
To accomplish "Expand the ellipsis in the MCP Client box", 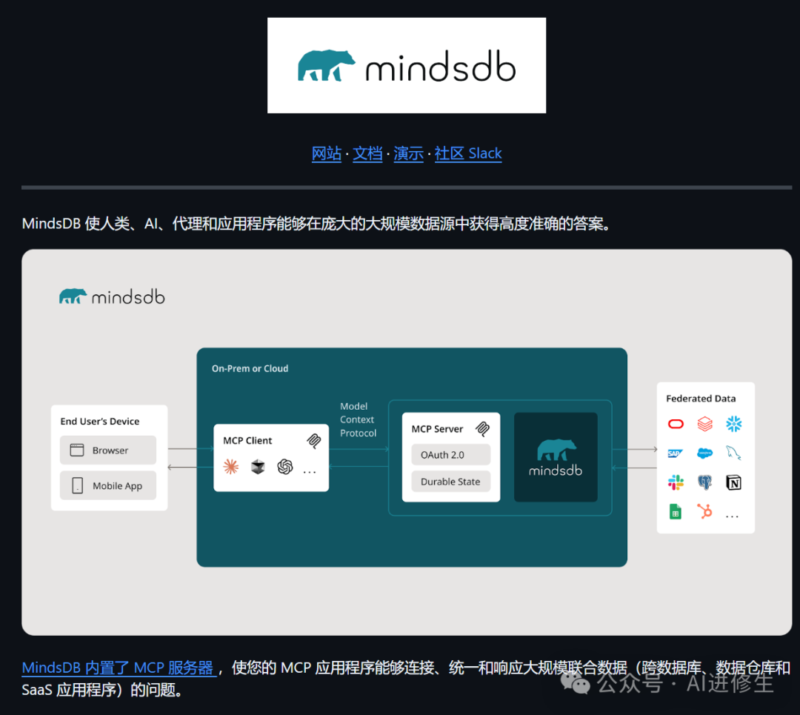I will (310, 471).
